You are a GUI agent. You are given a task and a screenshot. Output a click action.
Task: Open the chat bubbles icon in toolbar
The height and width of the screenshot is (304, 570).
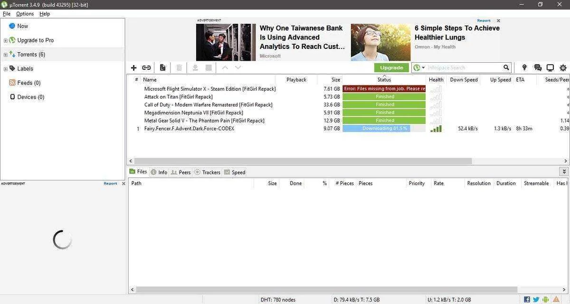pyautogui.click(x=538, y=67)
